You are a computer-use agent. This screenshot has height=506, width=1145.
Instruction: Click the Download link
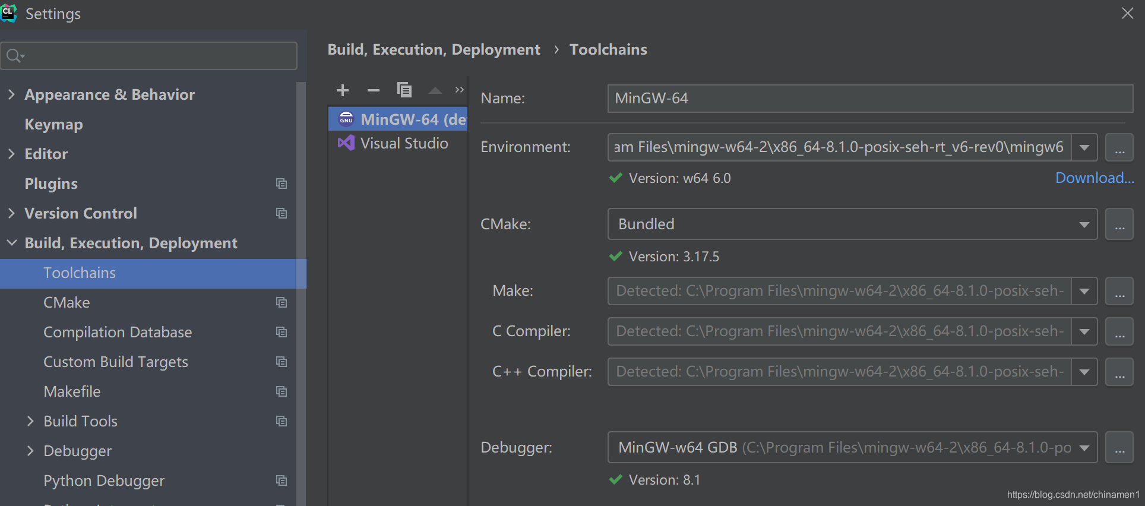click(x=1095, y=178)
